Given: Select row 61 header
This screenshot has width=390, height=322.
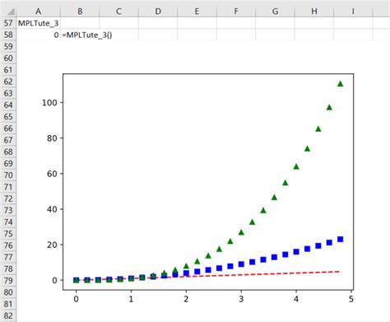Looking at the screenshot, I should click(x=8, y=70).
